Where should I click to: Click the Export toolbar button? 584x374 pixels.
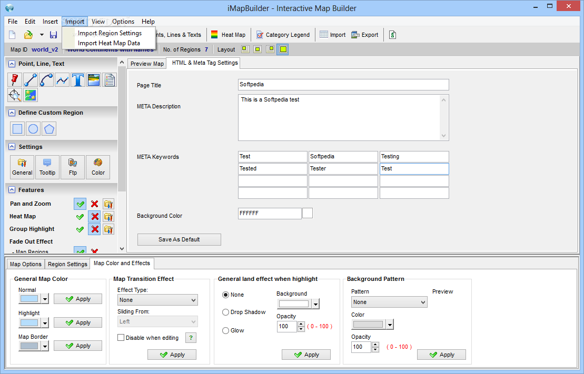pos(364,35)
